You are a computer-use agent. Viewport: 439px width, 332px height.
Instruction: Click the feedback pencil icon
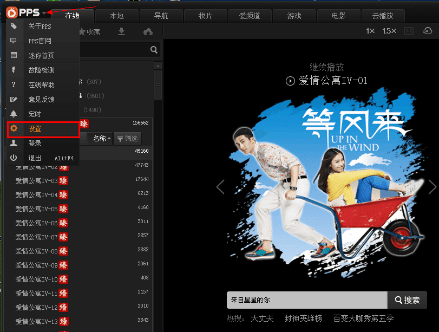(14, 99)
